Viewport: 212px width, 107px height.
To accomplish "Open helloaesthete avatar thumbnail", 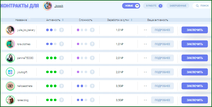I will point(10,86).
